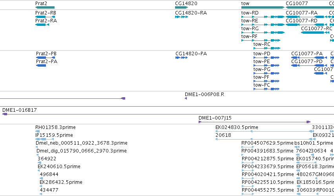Select transcript tow-RG

tap(250, 29)
